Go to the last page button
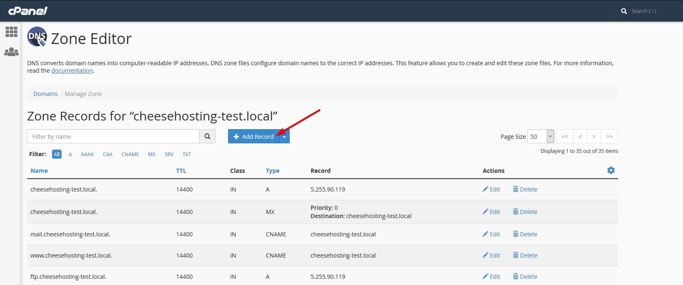 point(609,136)
